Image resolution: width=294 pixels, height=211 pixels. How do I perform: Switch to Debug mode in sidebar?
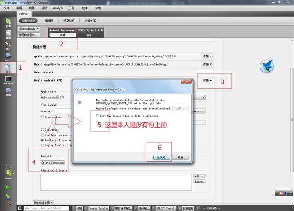click(x=8, y=57)
